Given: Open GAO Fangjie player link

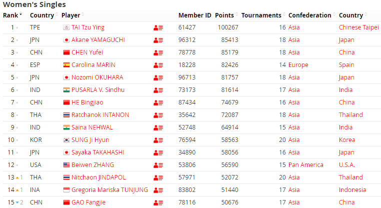Looking at the screenshot, I should [x=88, y=202].
